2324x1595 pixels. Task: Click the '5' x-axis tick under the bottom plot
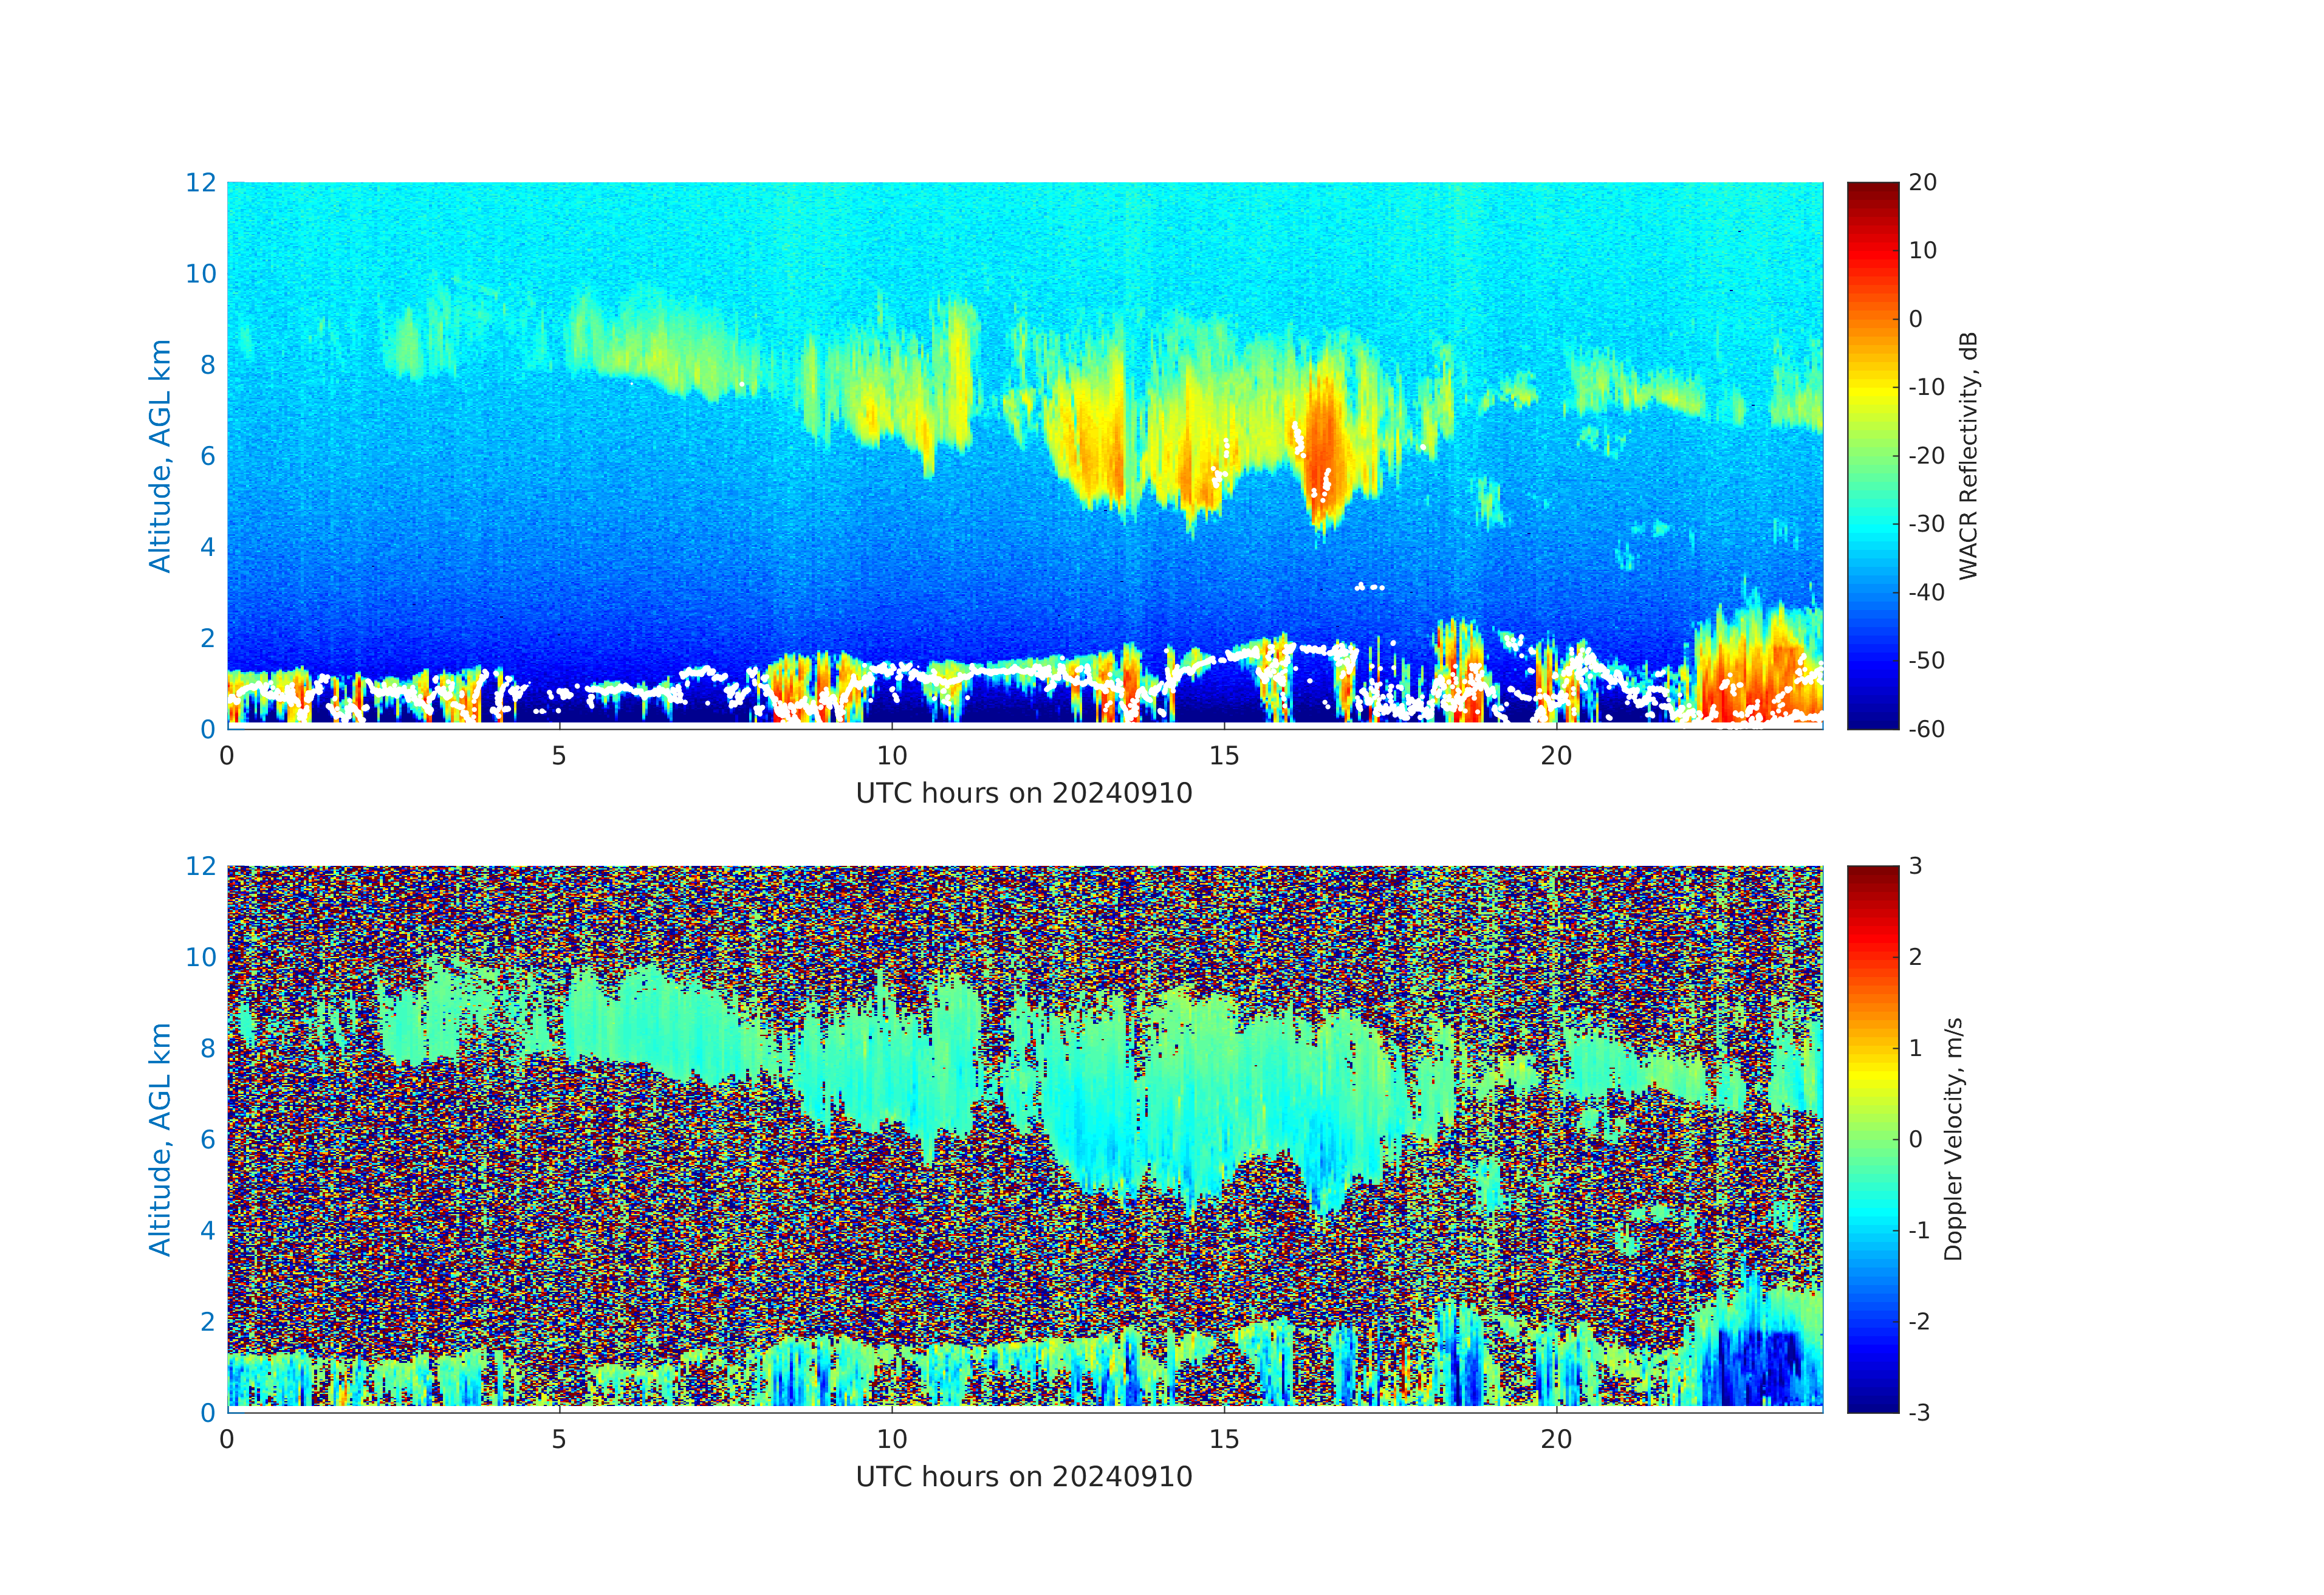coord(558,1439)
